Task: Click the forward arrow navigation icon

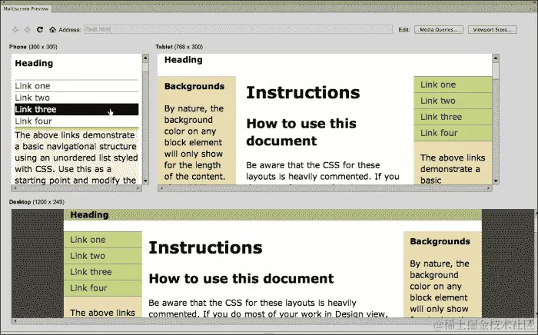Action: coord(27,30)
